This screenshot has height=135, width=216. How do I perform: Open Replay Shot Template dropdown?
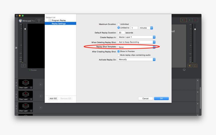pyautogui.click(x=136, y=47)
